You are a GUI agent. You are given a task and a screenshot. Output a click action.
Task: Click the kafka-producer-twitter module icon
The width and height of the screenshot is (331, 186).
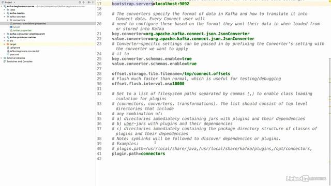click(x=8, y=37)
